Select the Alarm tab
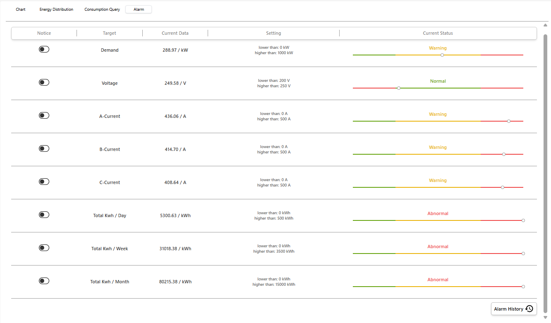The height and width of the screenshot is (323, 551). coord(138,9)
